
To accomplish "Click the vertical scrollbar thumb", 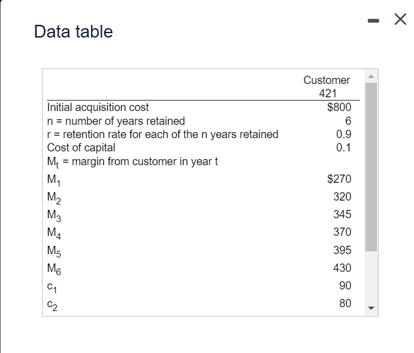I will click(371, 166).
